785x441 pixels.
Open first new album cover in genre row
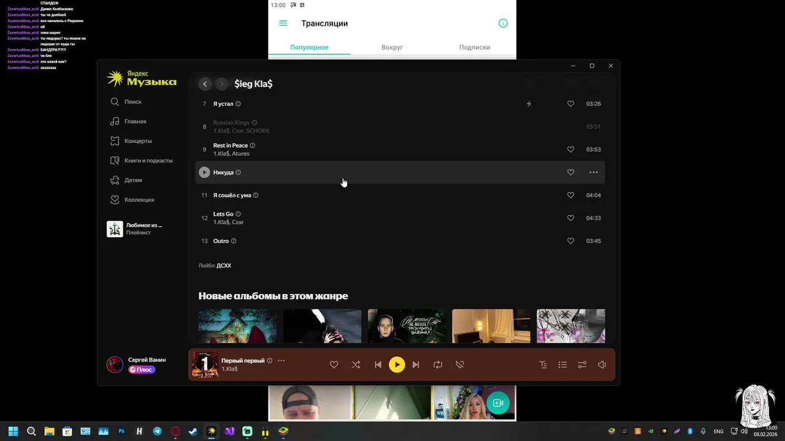click(237, 326)
